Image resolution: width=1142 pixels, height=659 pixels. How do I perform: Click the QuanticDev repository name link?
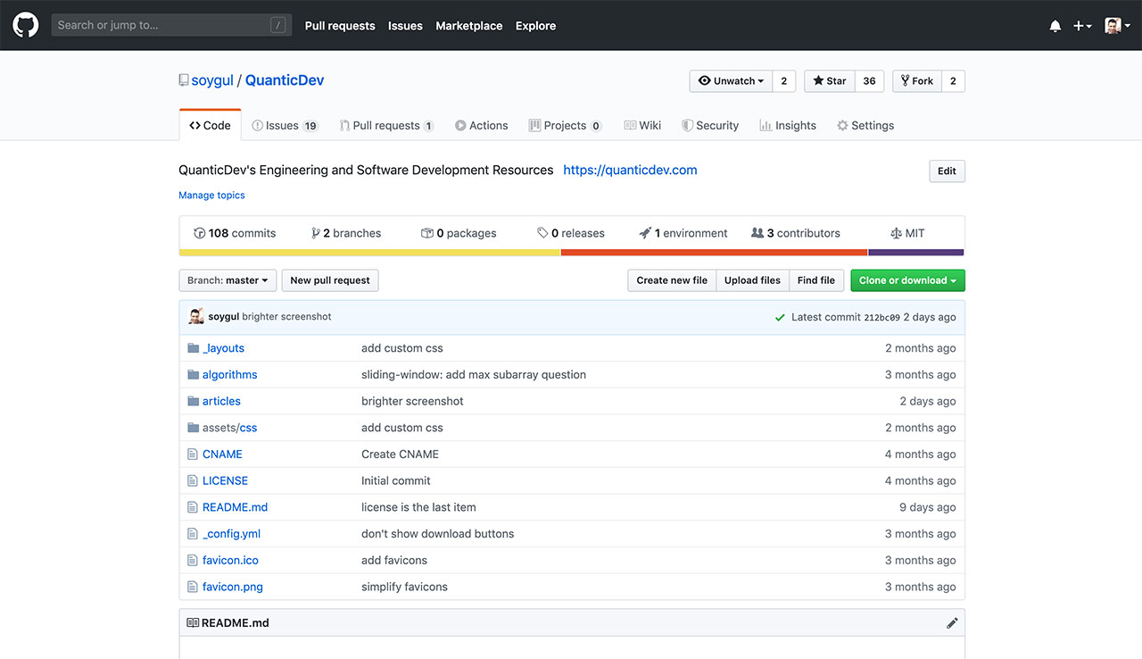(x=285, y=80)
